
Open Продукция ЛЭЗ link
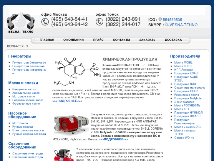pos(185,84)
